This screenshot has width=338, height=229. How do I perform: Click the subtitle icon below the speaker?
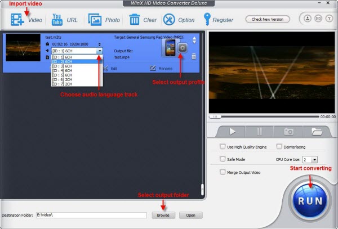(47, 57)
